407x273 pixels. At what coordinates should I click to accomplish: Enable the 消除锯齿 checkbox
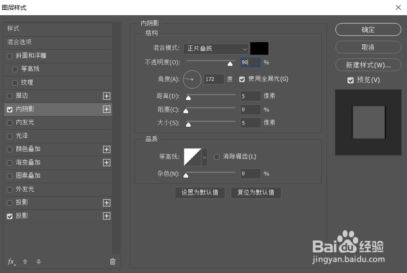217,157
